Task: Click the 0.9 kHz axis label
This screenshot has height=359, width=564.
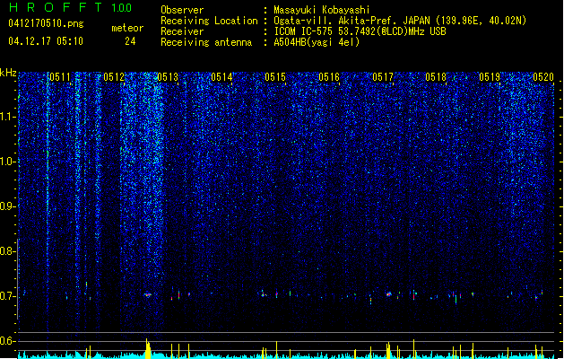Action: (7, 206)
